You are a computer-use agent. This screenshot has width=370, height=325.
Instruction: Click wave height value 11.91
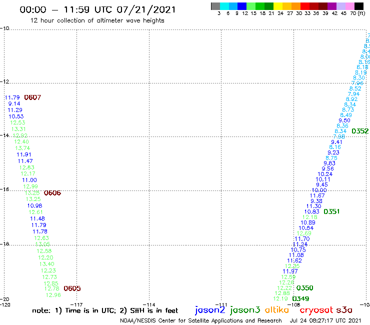pos(24,154)
